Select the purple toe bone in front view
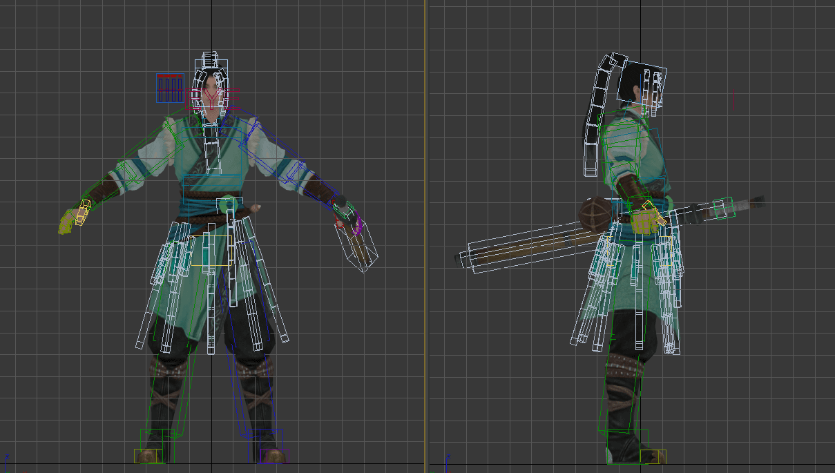The image size is (835, 473). (x=275, y=456)
